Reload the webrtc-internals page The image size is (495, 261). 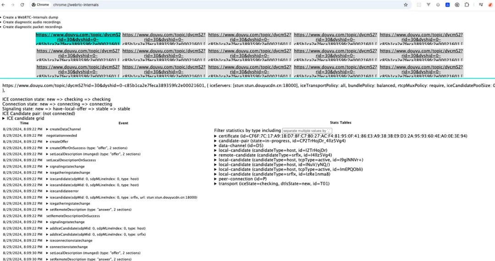pos(22,5)
